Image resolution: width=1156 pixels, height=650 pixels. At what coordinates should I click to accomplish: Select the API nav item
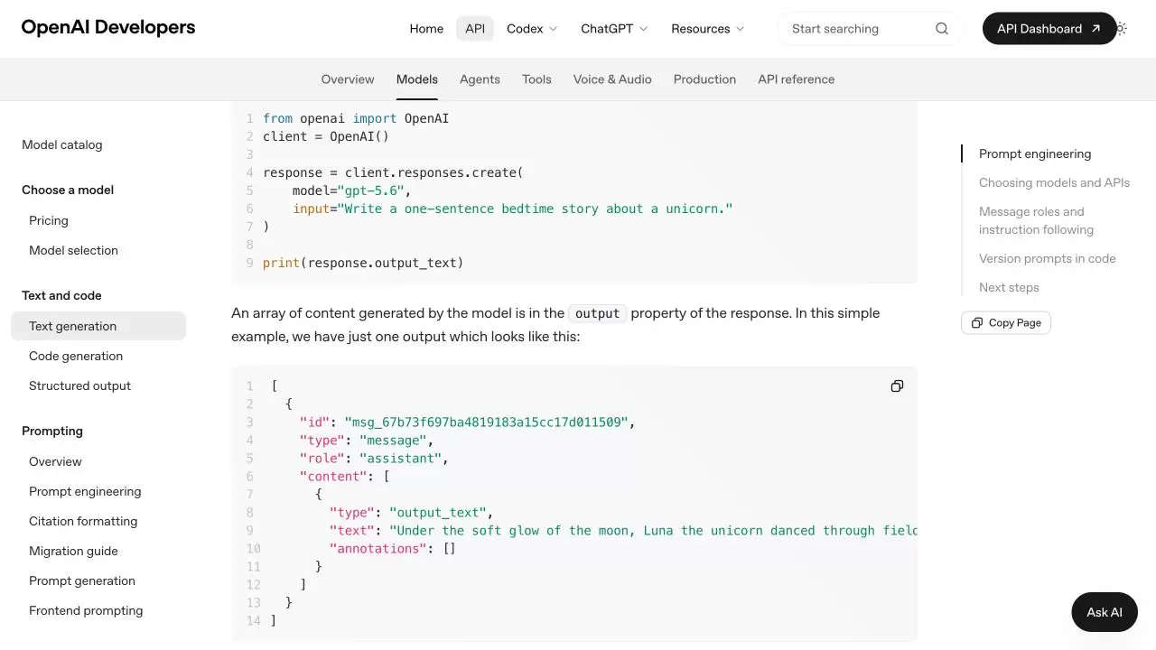coord(475,29)
